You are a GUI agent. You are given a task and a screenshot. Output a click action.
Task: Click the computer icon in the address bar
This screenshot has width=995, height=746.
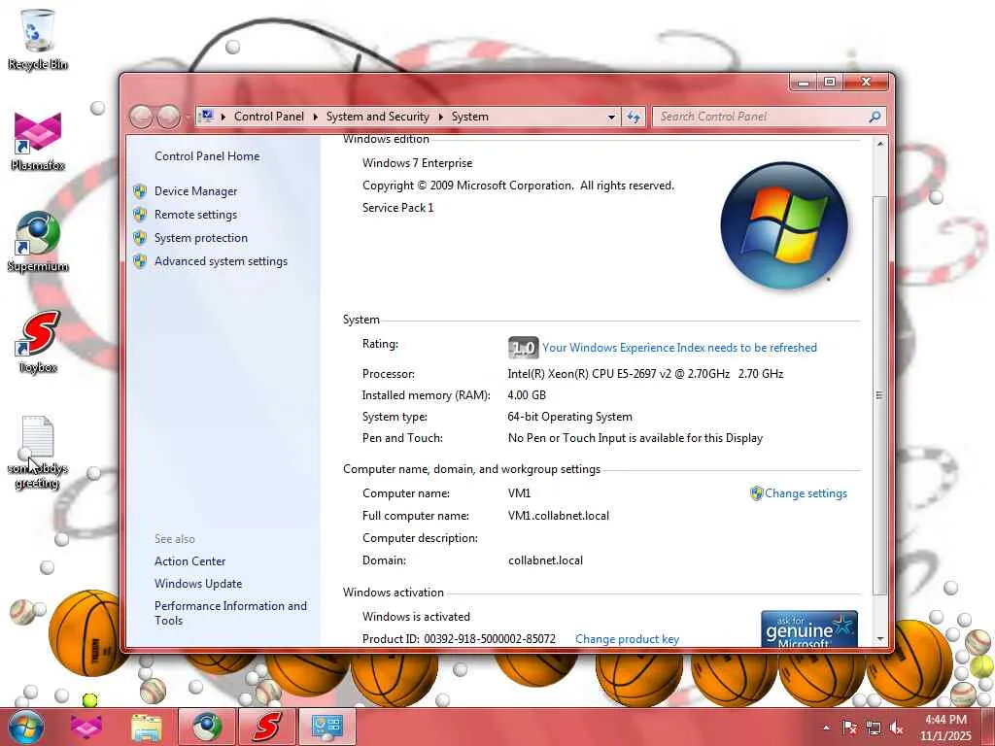(206, 117)
